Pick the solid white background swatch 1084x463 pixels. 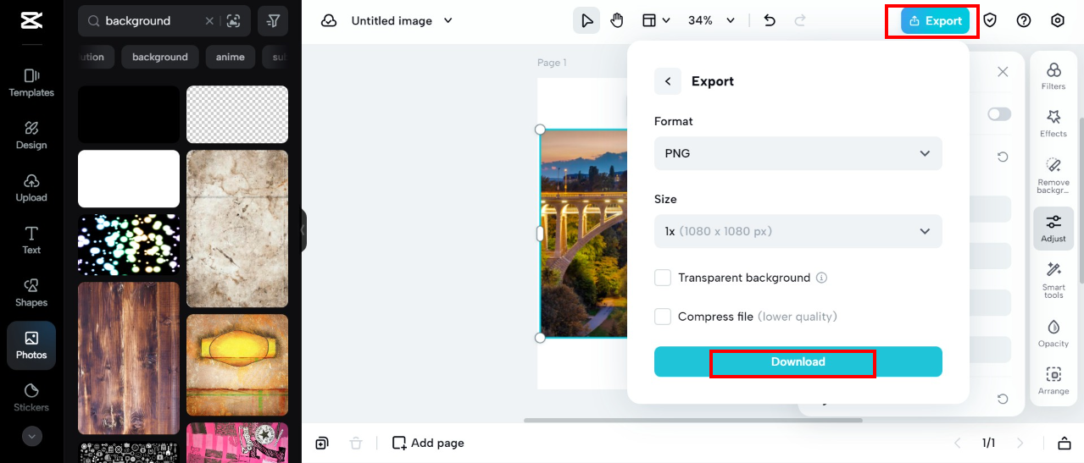129,179
